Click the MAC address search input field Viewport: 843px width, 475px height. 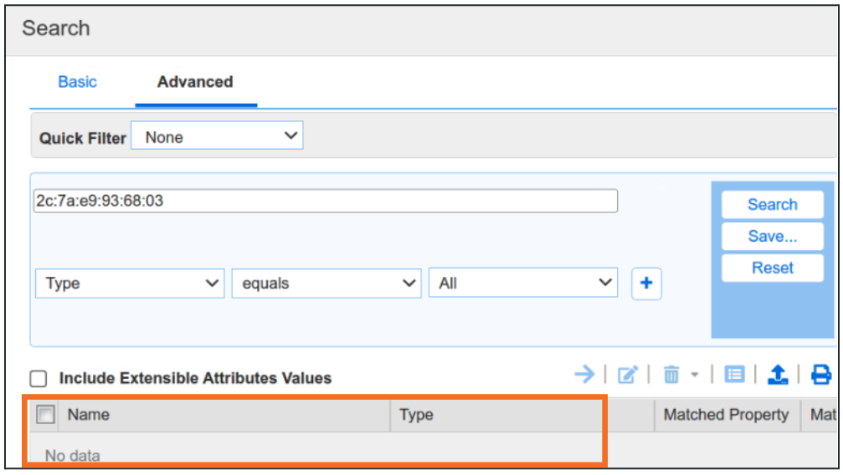(x=325, y=201)
